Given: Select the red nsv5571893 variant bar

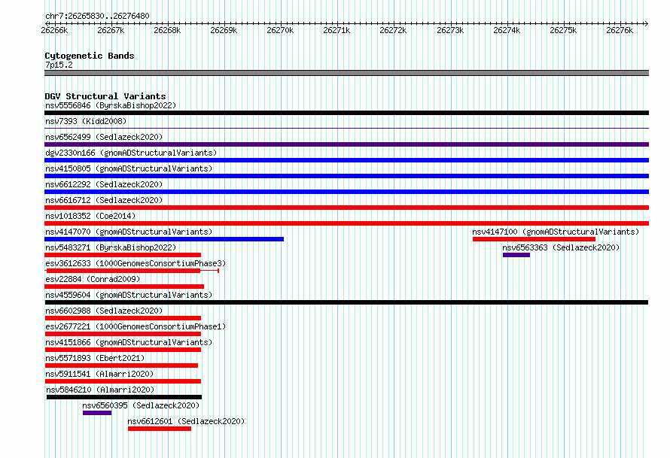Looking at the screenshot, I should [x=121, y=365].
